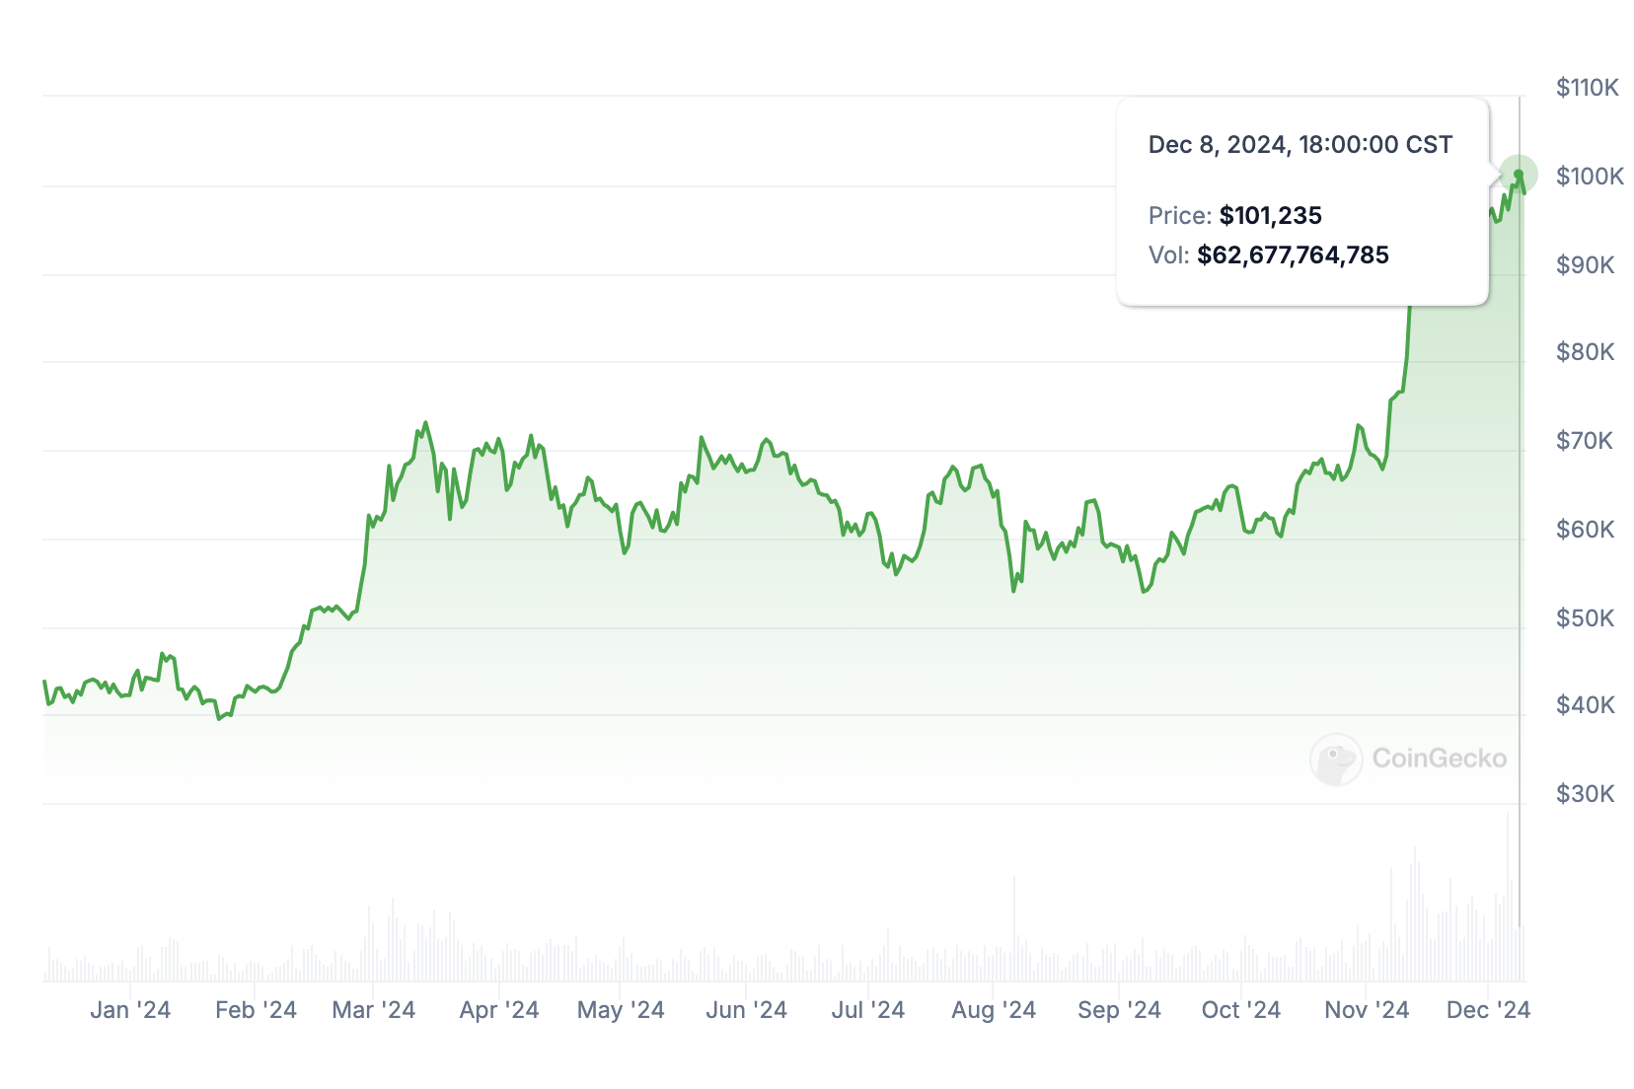
Task: Click the $40K y-axis label
Action: point(1586,705)
